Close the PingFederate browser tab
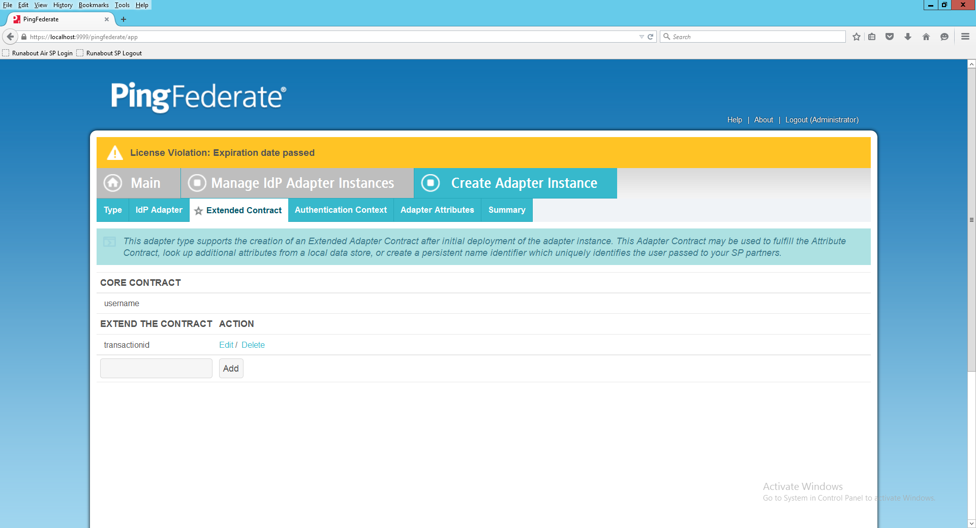The height and width of the screenshot is (528, 976). [x=107, y=19]
